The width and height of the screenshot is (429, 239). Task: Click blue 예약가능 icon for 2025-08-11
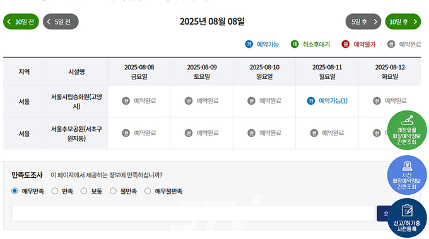click(x=311, y=101)
